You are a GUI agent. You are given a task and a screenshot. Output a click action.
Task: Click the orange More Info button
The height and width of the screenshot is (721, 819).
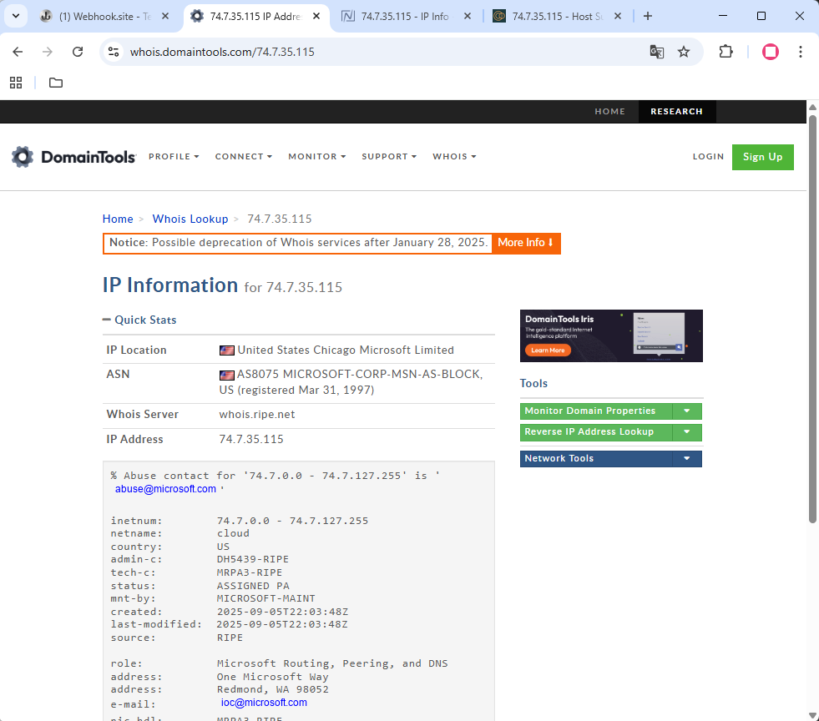[x=526, y=243]
